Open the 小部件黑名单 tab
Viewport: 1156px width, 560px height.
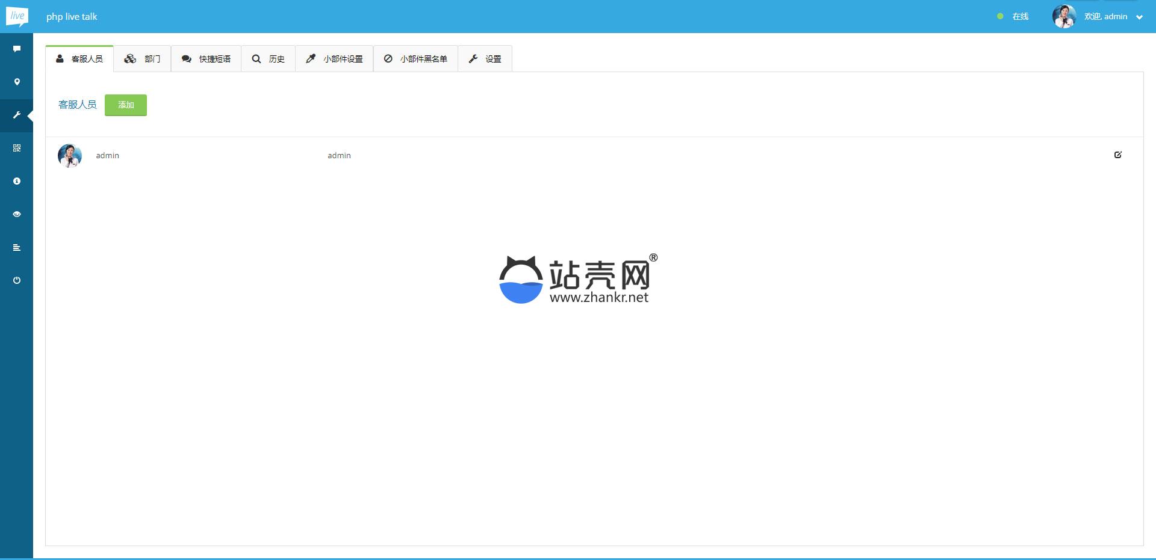coord(415,59)
